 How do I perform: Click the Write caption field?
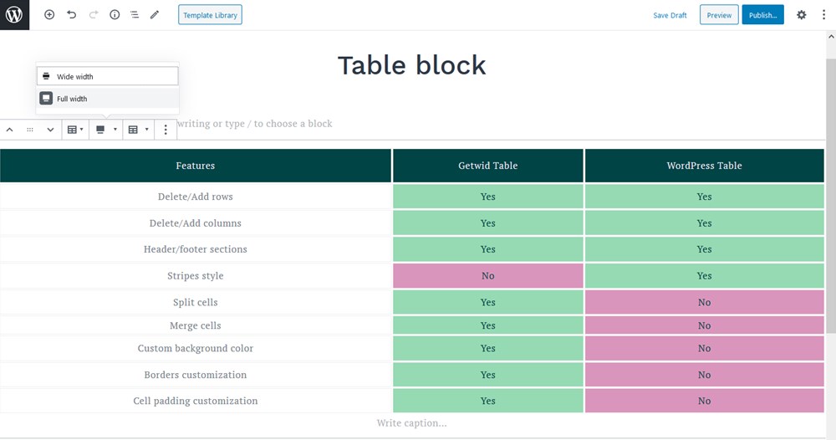[411, 423]
